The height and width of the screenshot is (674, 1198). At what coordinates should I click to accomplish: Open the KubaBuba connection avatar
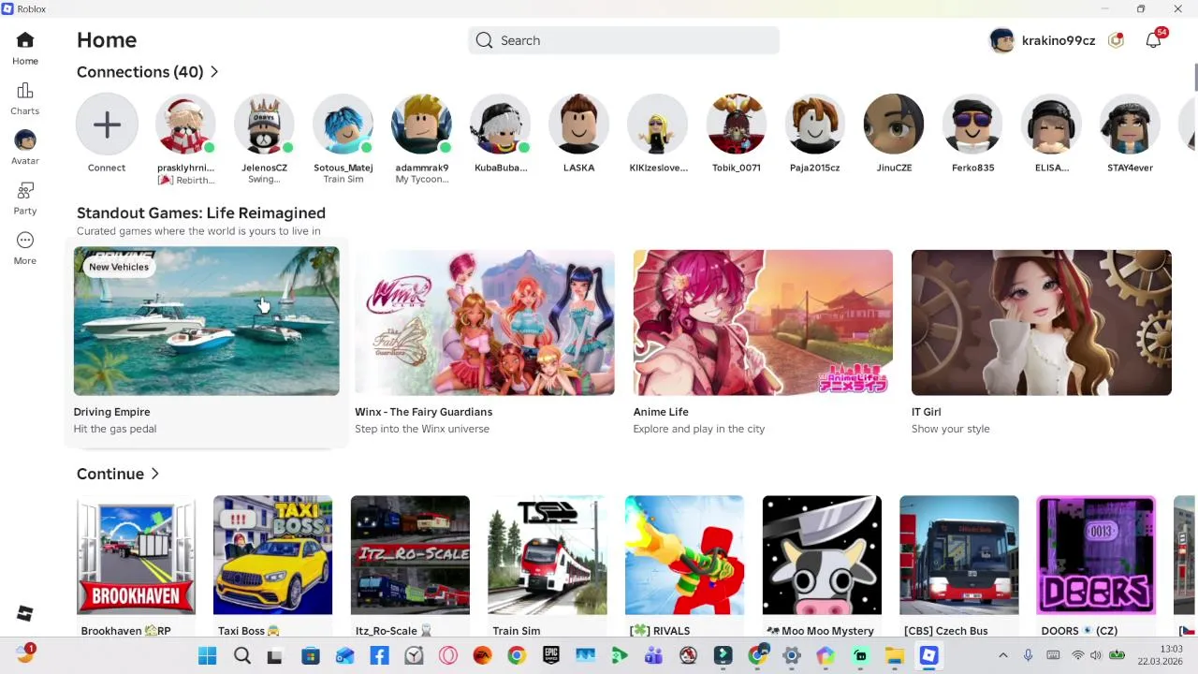click(500, 124)
